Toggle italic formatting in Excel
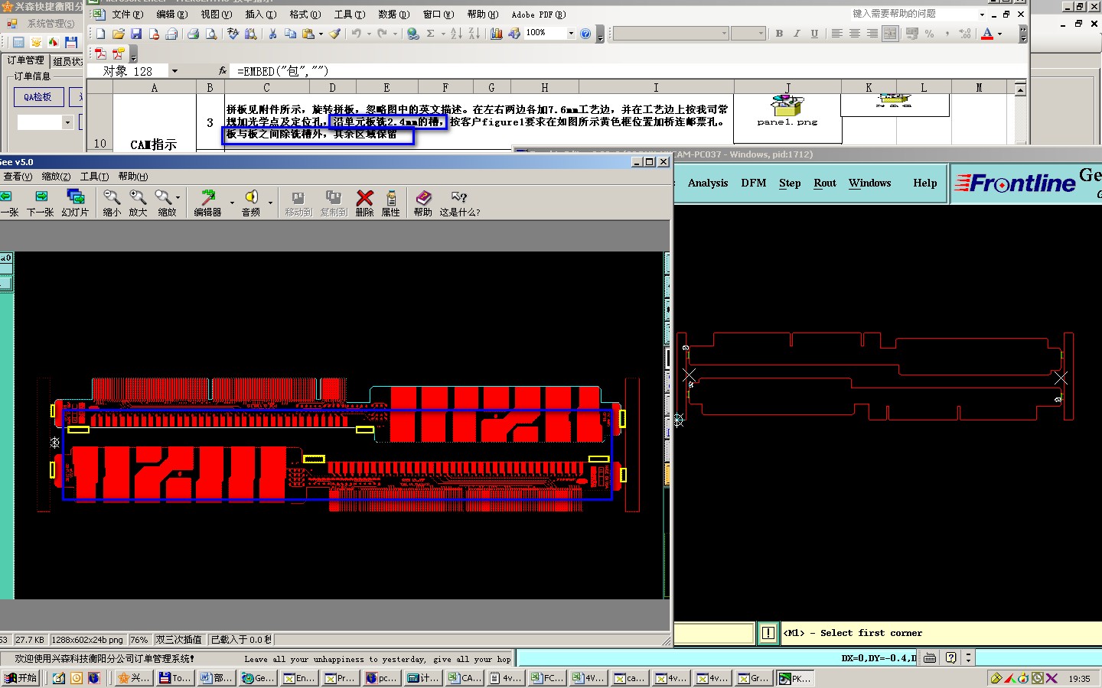 (x=797, y=34)
